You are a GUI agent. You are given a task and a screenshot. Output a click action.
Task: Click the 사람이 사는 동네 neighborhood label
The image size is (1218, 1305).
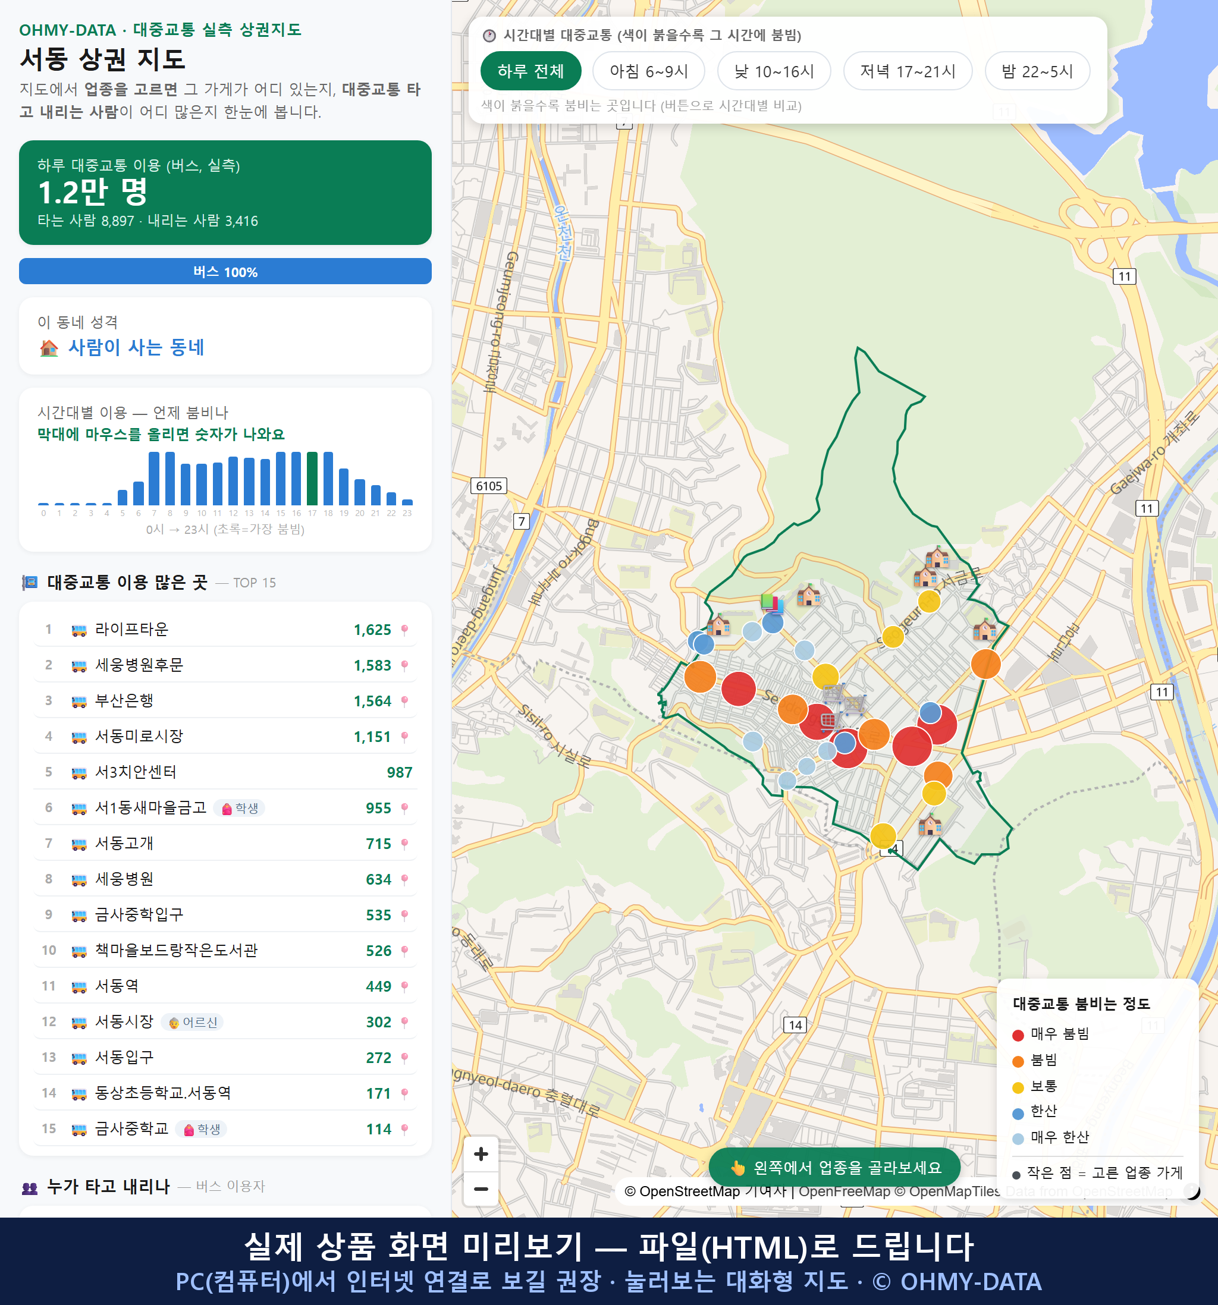click(137, 347)
